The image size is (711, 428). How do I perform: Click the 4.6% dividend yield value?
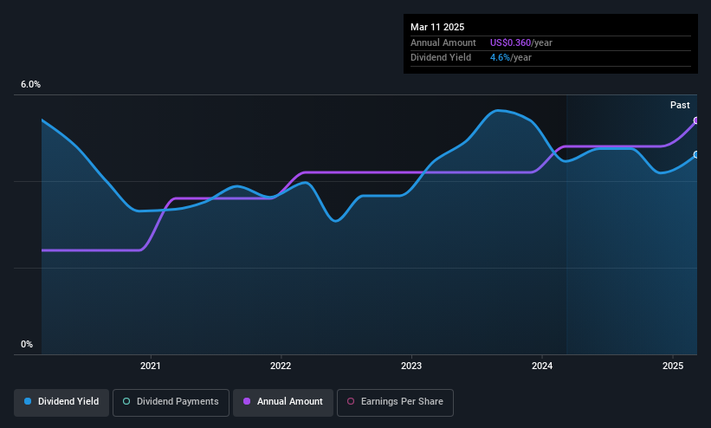tap(500, 58)
